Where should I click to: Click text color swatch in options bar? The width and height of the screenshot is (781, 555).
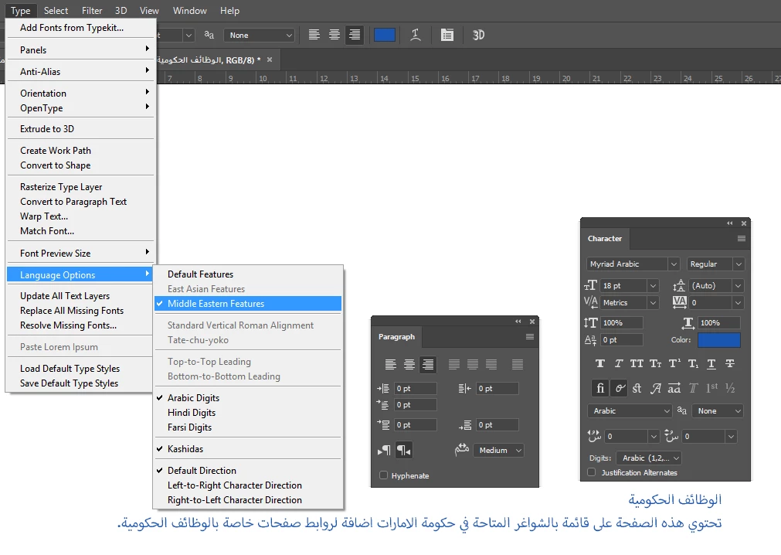(385, 35)
